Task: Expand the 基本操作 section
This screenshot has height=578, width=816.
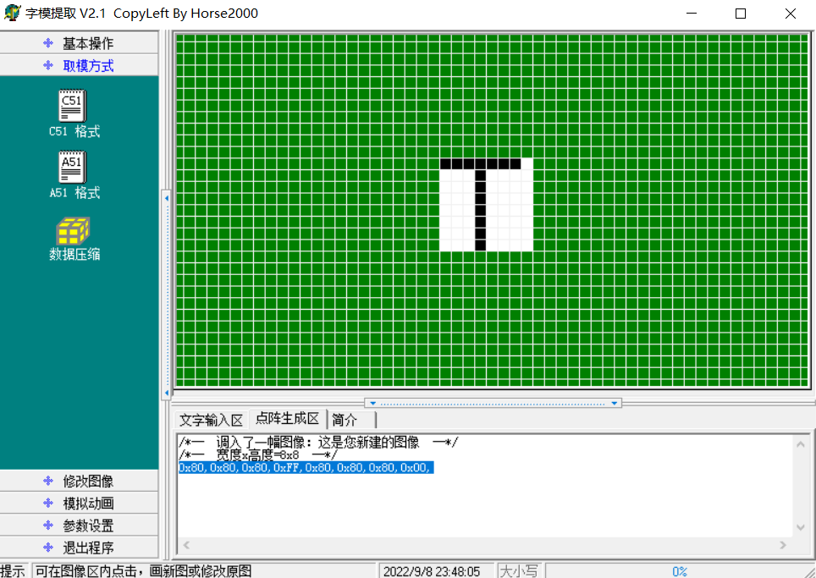Action: 80,42
